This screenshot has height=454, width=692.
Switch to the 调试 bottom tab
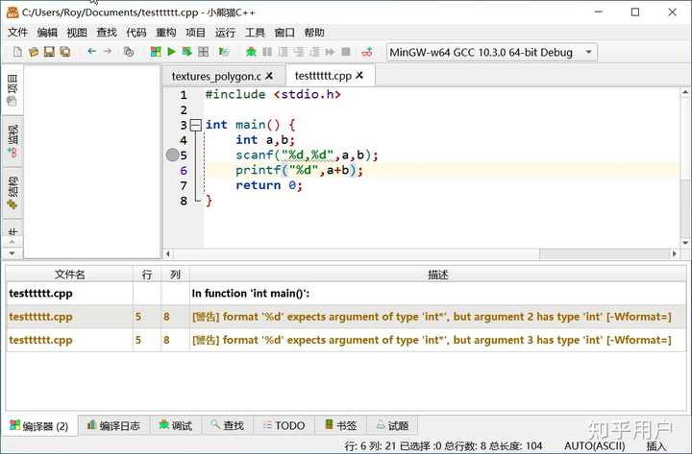[x=176, y=425]
